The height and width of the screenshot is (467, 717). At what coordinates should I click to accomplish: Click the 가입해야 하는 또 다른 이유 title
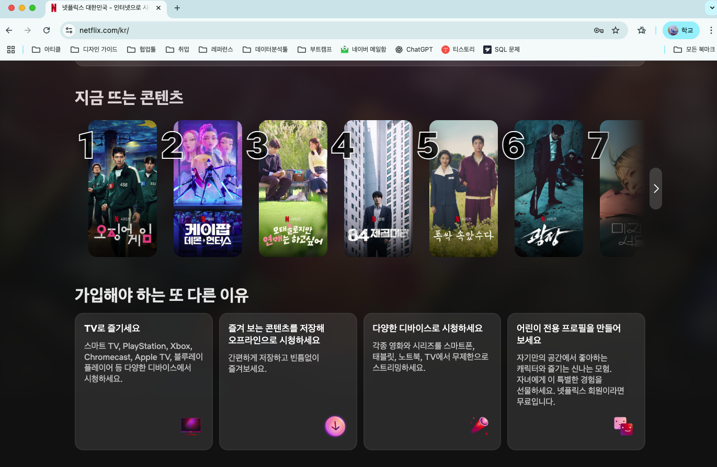(x=162, y=295)
